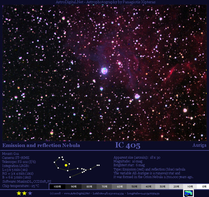Click the yellow dot on constellation map
The image size is (209, 197).
[66, 165]
